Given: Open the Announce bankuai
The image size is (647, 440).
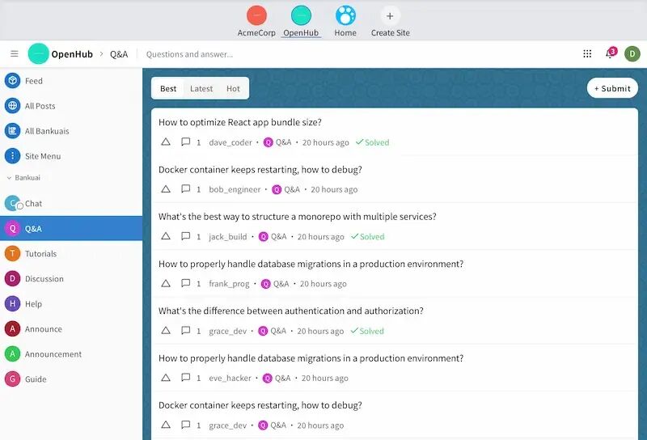Looking at the screenshot, I should [71, 329].
